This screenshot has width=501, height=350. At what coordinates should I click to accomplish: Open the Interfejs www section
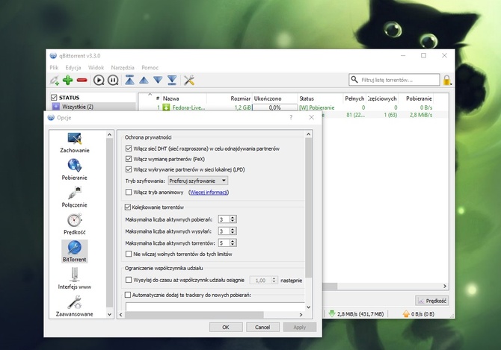click(x=75, y=278)
